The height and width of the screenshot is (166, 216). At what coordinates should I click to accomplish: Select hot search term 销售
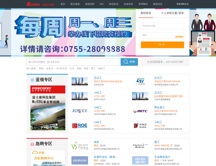41,68
